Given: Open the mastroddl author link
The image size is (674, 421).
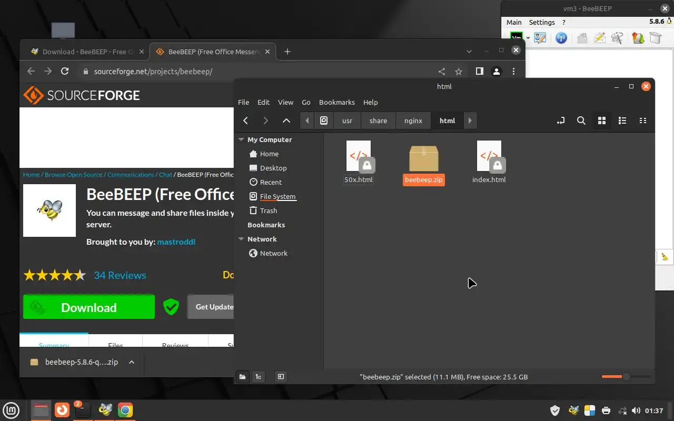Looking at the screenshot, I should point(176,242).
